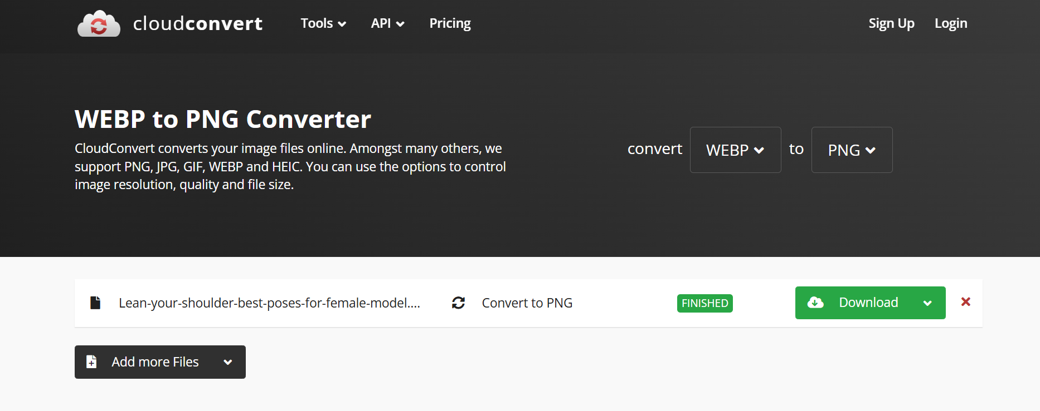
Task: Click the FINISHED status badge
Action: click(x=704, y=303)
